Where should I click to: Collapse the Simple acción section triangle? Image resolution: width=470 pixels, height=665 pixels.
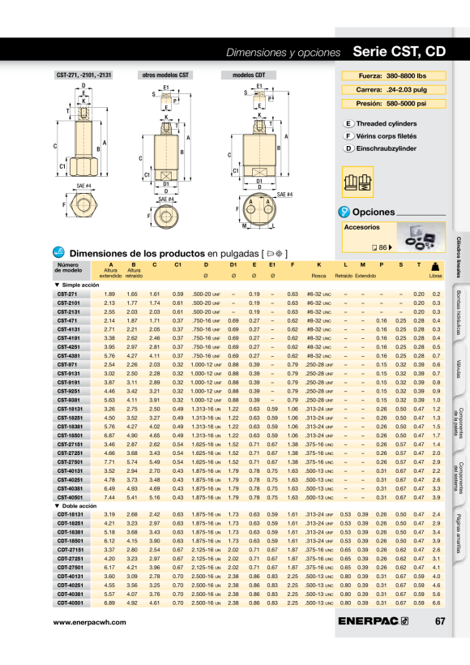[x=57, y=285]
